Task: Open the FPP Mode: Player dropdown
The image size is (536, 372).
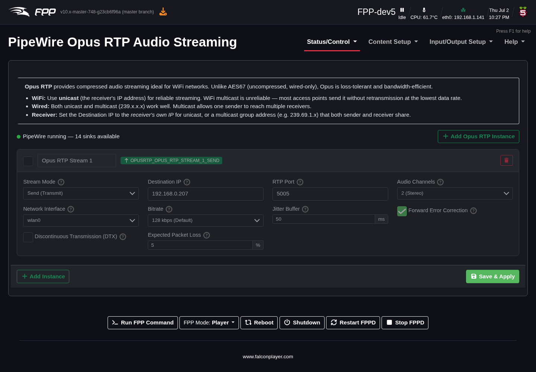Action: [209, 323]
